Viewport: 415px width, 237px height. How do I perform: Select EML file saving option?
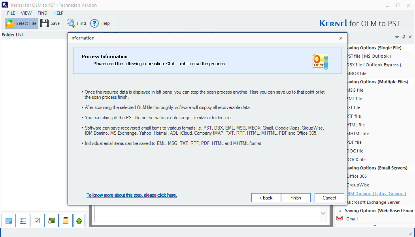tap(355, 99)
